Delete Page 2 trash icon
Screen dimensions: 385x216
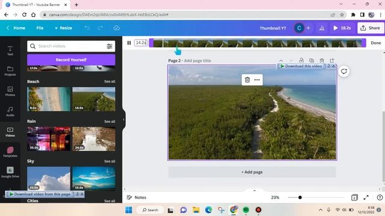click(322, 60)
